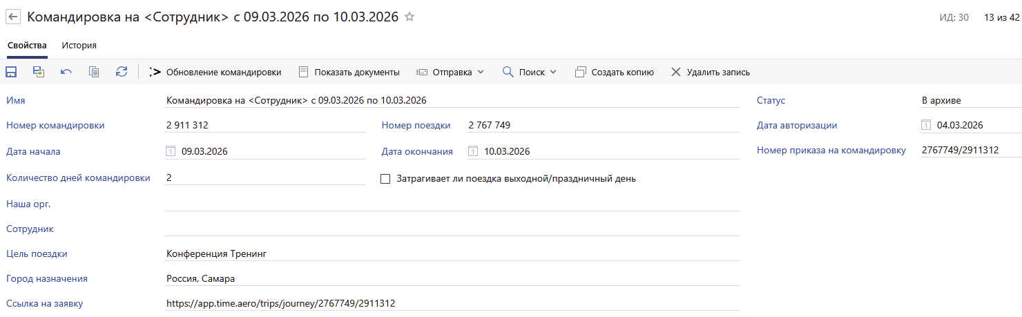Click the back arrow icon
1022x317 pixels.
click(x=13, y=17)
